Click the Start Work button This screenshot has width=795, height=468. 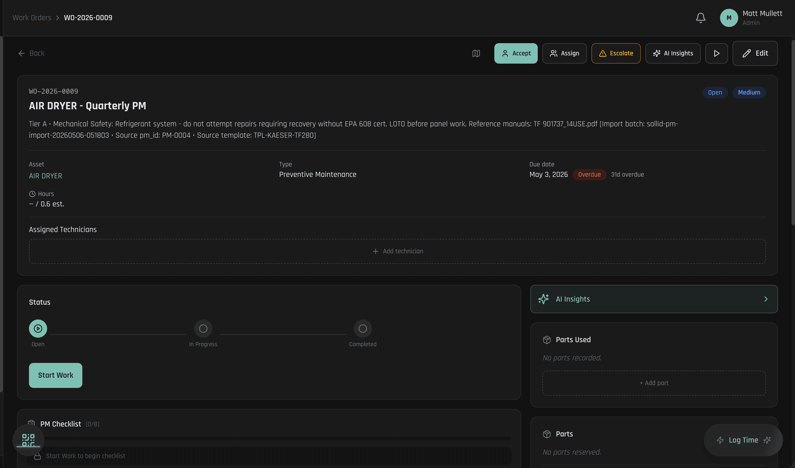coord(56,375)
